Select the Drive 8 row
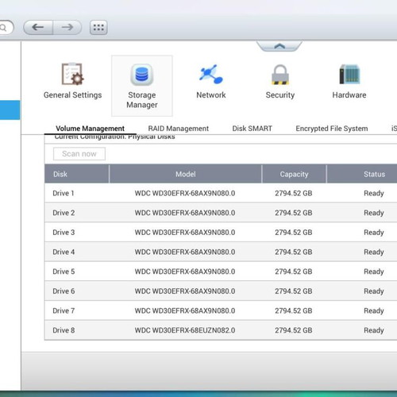The height and width of the screenshot is (397, 397). tap(221, 330)
